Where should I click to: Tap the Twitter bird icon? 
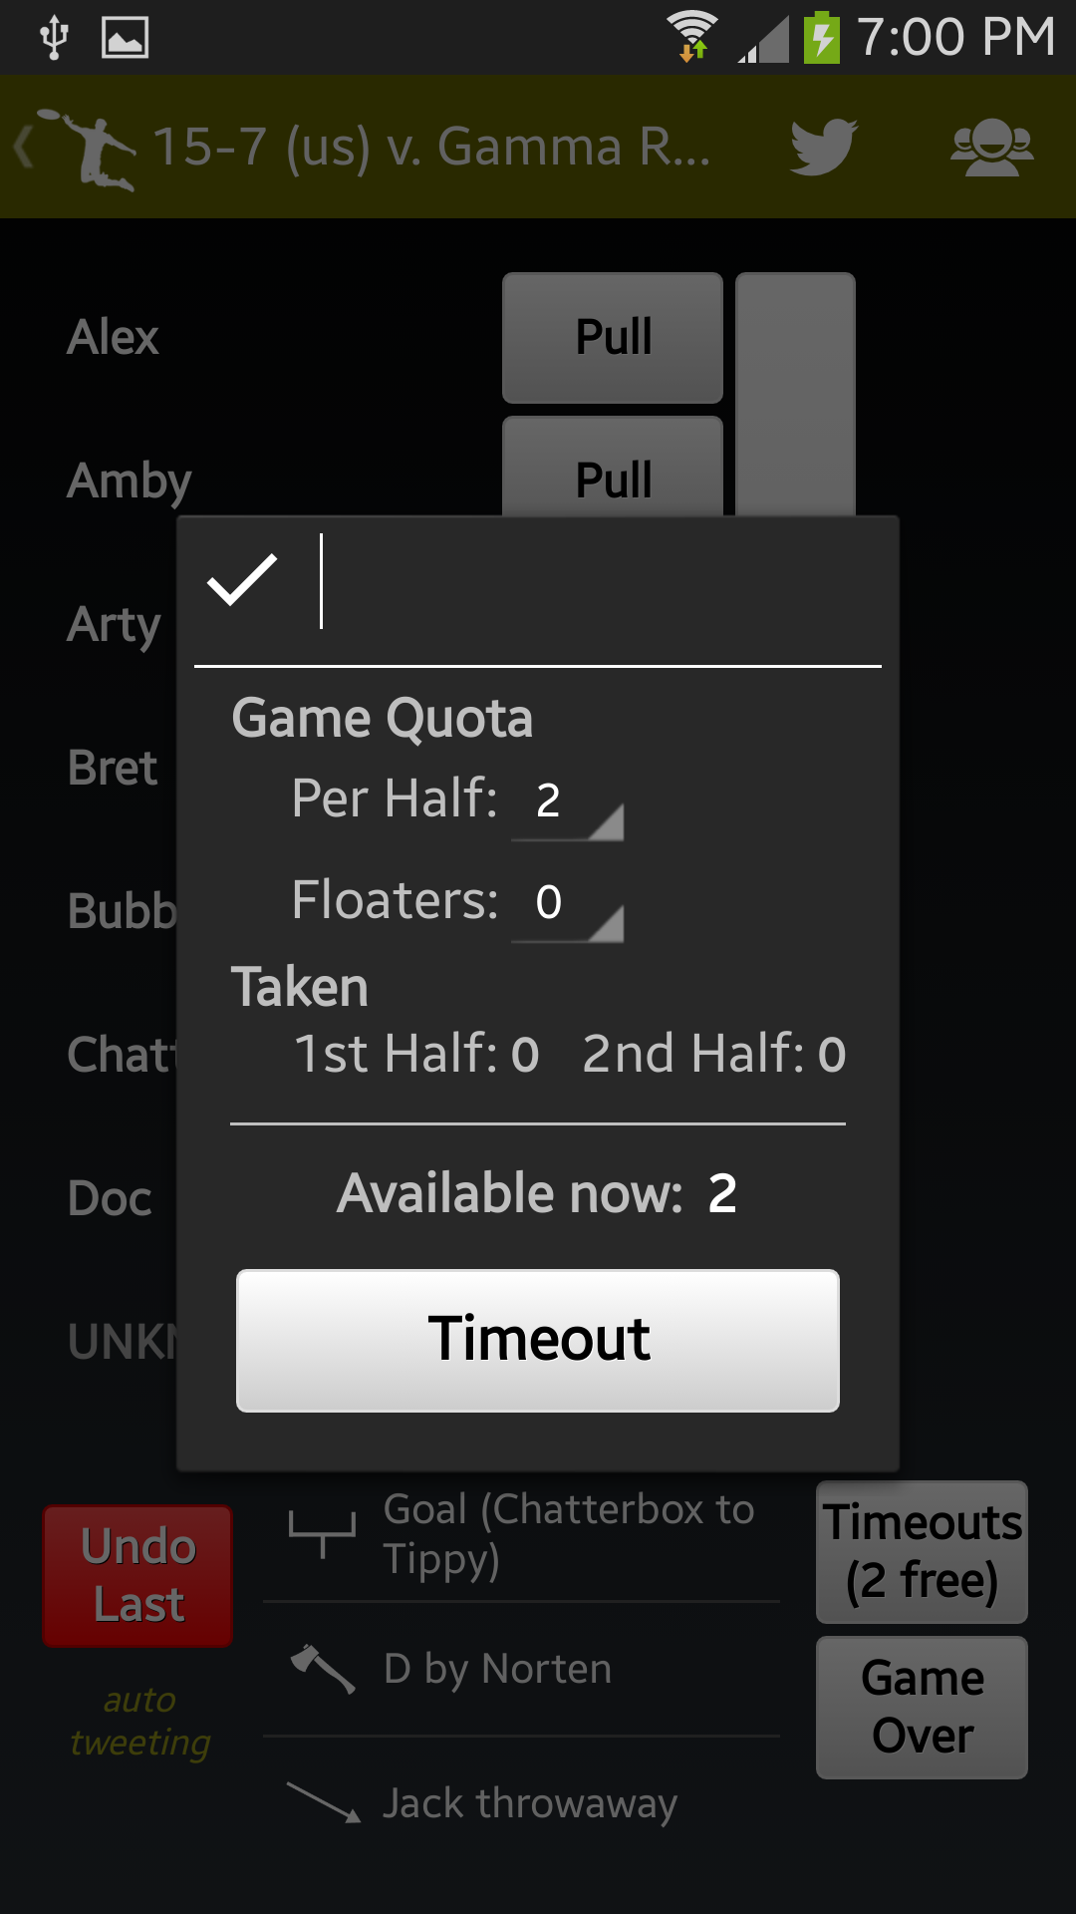823,148
